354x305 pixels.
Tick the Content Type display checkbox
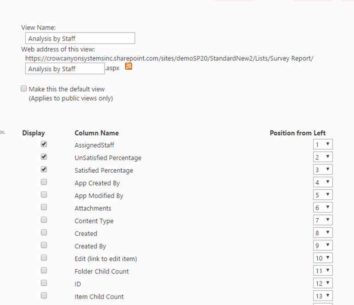[44, 220]
